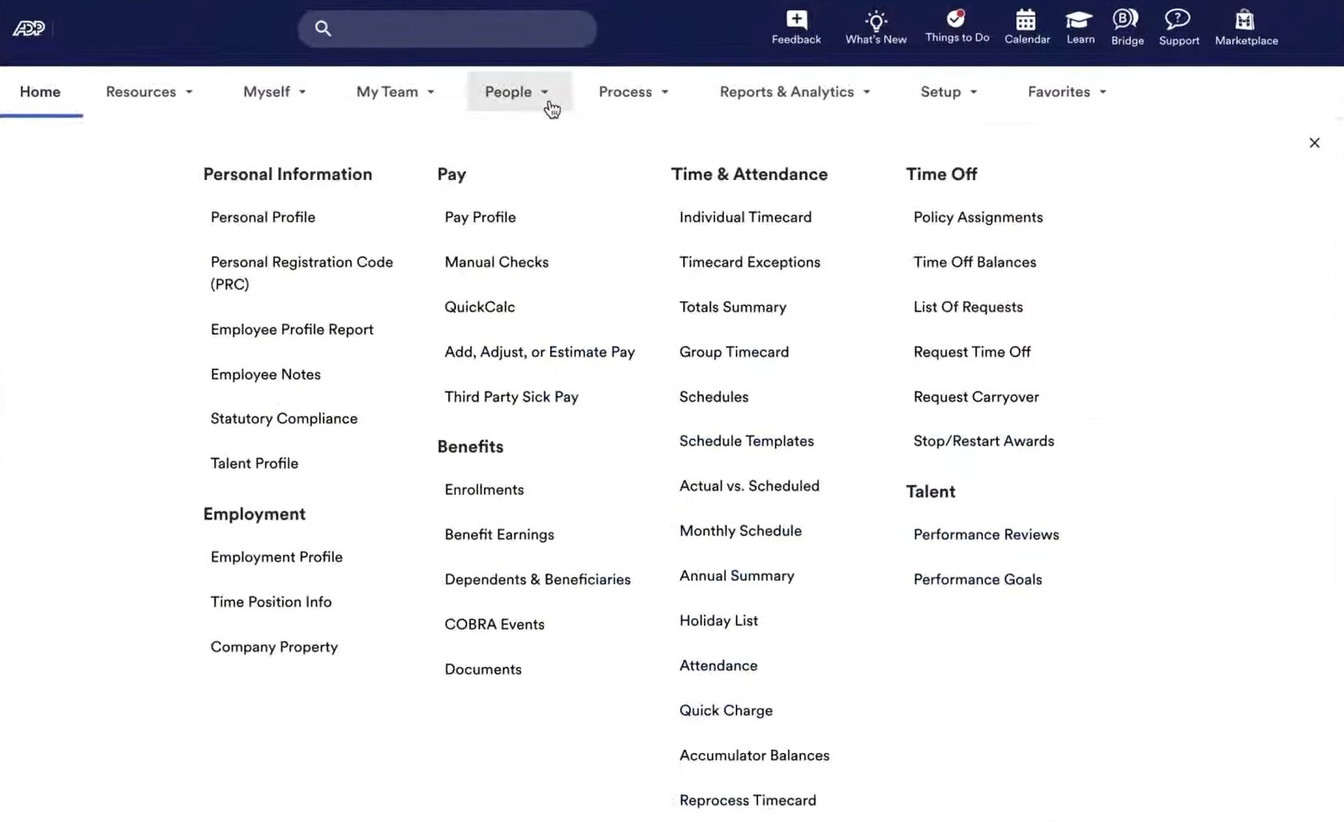Expand the My Team dropdown menu
The width and height of the screenshot is (1344, 827).
395,92
